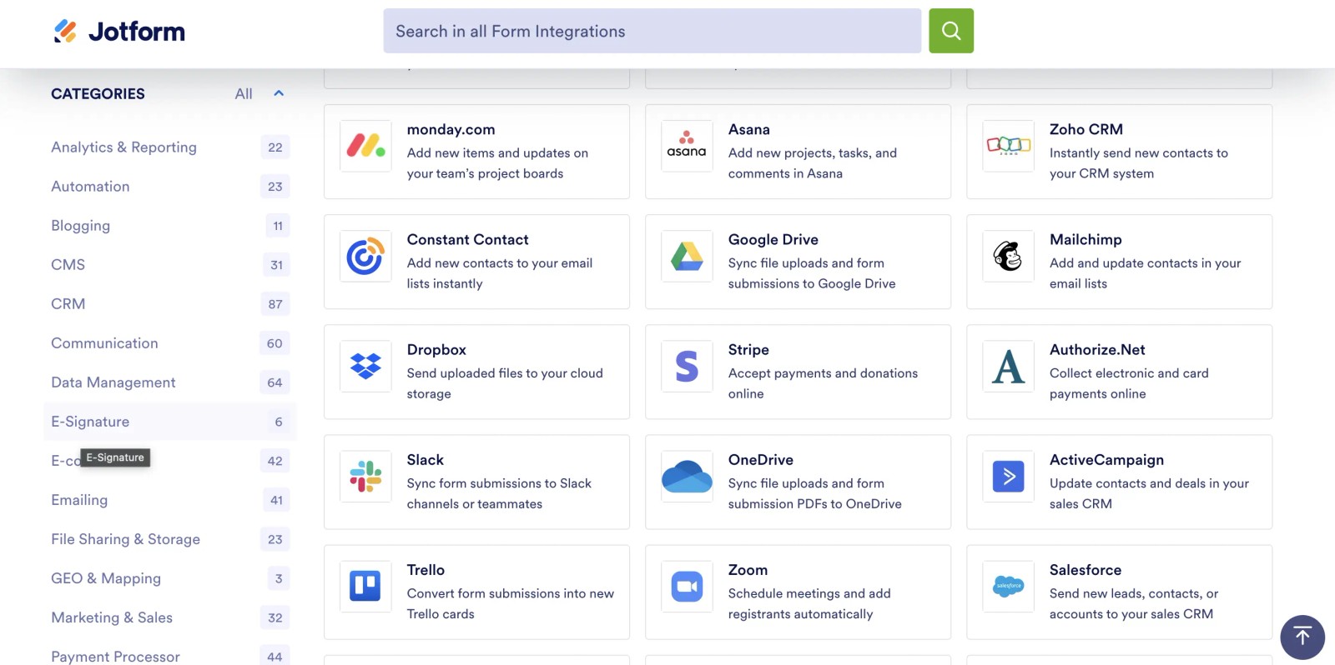Open the Marketing & Sales category
This screenshot has width=1335, height=665.
coord(170,617)
